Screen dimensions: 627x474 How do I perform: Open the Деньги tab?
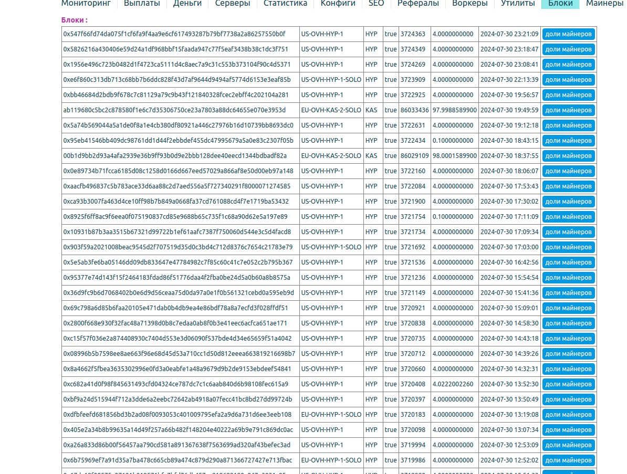tap(187, 4)
